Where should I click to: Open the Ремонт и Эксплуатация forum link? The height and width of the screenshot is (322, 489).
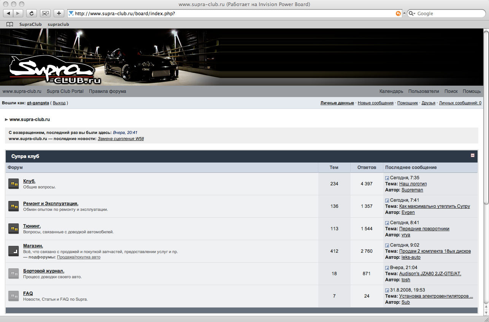pos(51,204)
